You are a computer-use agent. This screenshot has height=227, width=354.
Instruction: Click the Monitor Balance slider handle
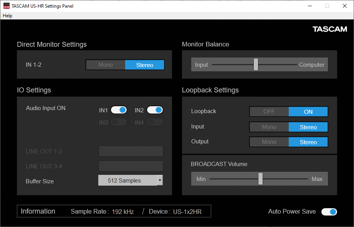(256, 64)
